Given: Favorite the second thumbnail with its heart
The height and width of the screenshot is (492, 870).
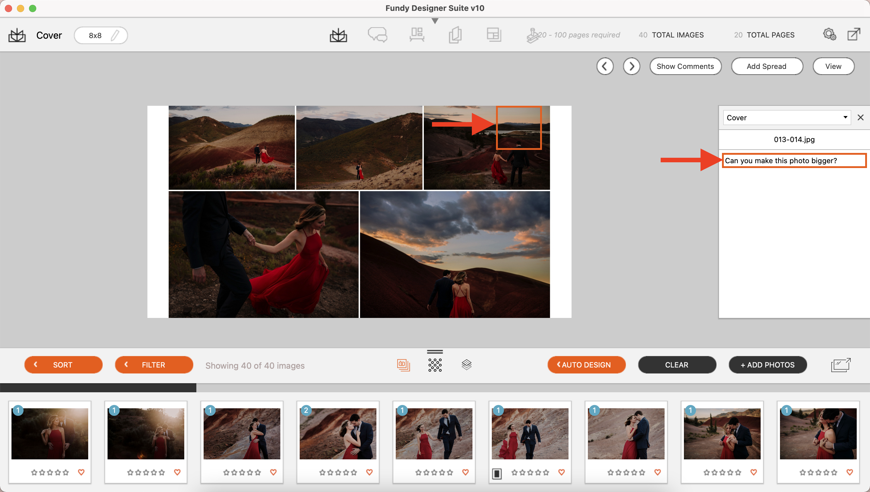Looking at the screenshot, I should click(x=177, y=472).
